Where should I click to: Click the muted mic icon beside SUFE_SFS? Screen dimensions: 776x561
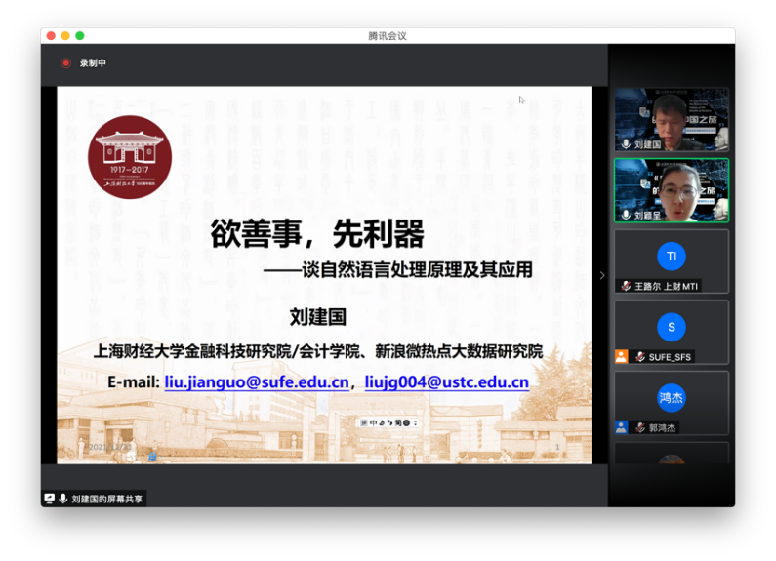(640, 357)
